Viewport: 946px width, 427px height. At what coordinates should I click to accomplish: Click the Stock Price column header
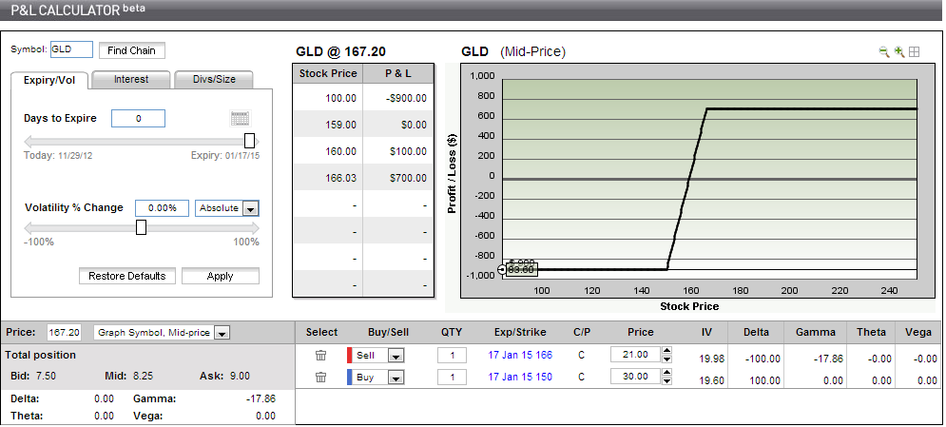coord(328,73)
